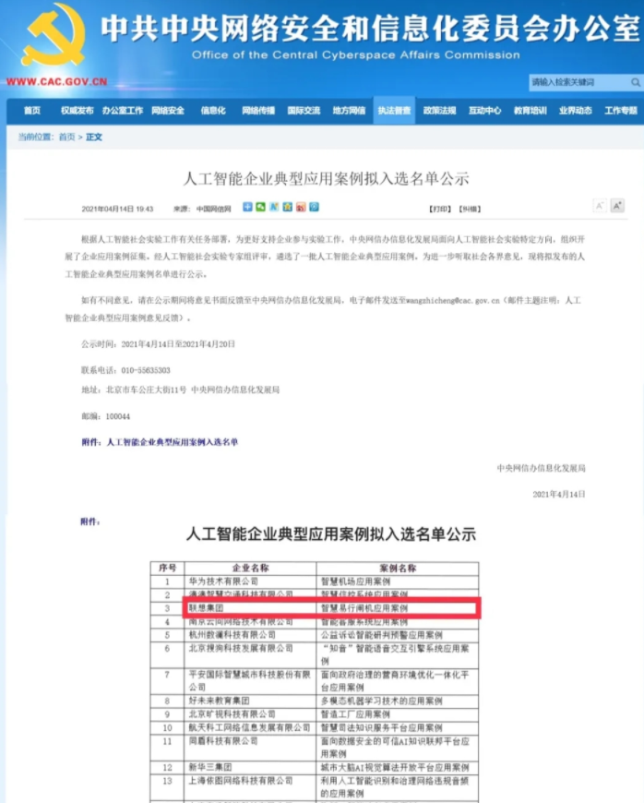Open the 国际交流 navigation item
644x803 pixels.
[x=304, y=111]
